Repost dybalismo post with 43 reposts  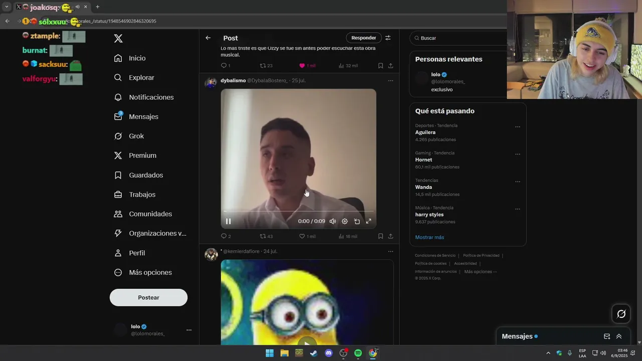[266, 236]
